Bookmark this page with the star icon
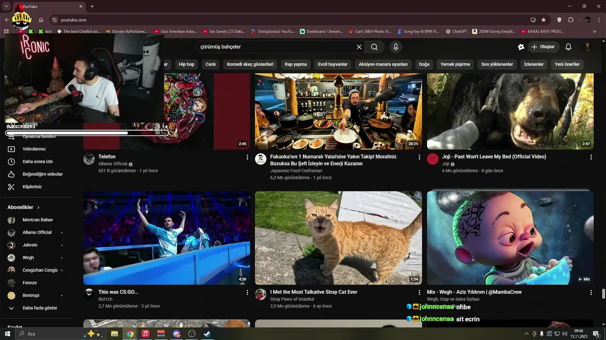The width and height of the screenshot is (606, 340). [x=544, y=20]
